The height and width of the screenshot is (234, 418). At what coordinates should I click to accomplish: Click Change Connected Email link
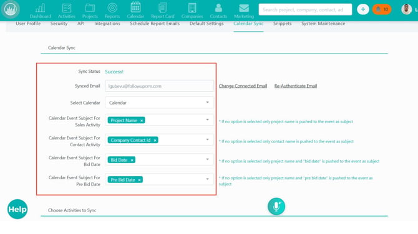(x=243, y=86)
